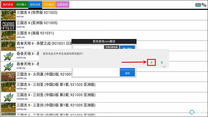The height and width of the screenshot is (117, 208).
Task: Select 三剑圣 第1套 game entry
Action: pos(56,84)
